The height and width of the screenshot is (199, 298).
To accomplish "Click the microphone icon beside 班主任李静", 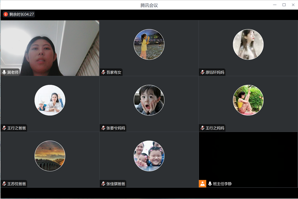I will [210, 184].
